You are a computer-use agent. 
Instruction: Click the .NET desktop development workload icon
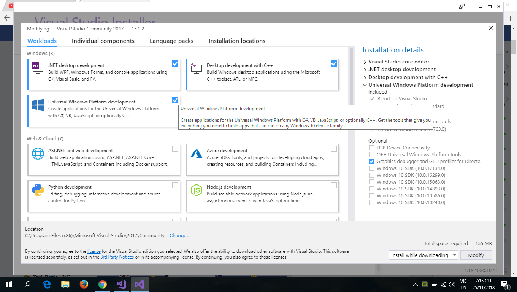pyautogui.click(x=38, y=68)
